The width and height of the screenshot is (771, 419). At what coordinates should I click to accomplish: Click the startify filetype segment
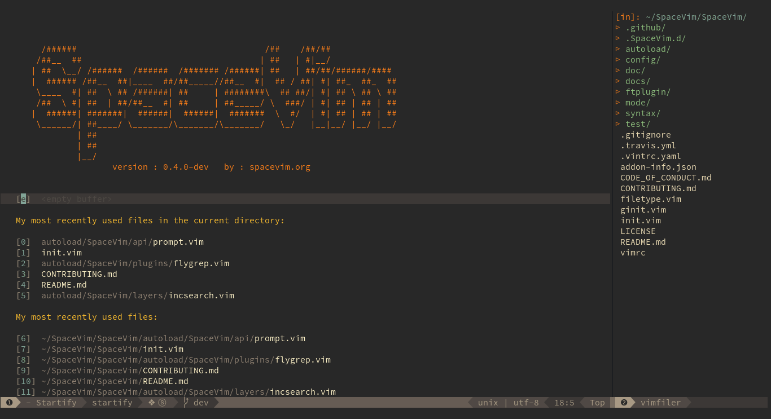click(x=112, y=403)
